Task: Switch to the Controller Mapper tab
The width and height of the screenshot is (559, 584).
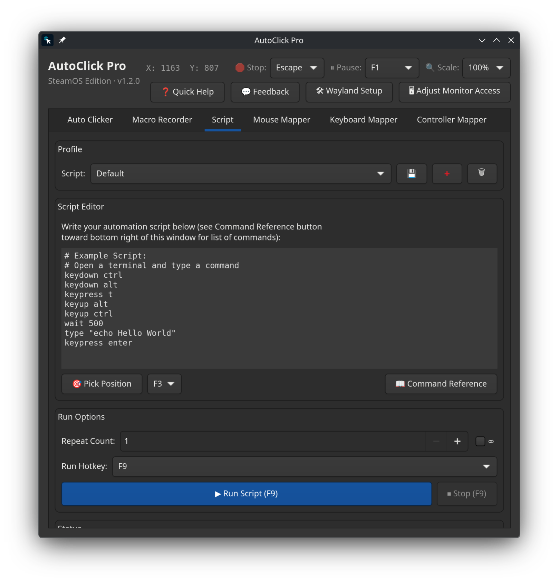Action: click(x=452, y=120)
